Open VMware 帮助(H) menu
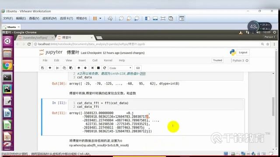The image size is (280, 157). click(x=81, y=18)
